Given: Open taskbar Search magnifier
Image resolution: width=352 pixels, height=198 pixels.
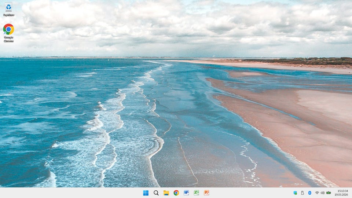Looking at the screenshot, I should pyautogui.click(x=156, y=193).
